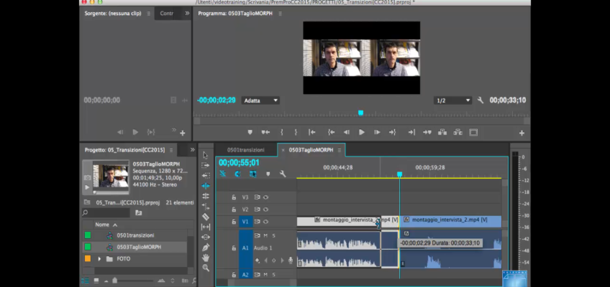The image size is (610, 287).
Task: Toggle V2 track output eye
Action: (x=265, y=210)
